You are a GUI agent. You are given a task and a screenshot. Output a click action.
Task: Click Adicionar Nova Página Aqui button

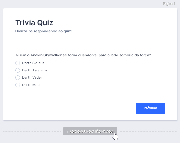[x=90, y=131]
